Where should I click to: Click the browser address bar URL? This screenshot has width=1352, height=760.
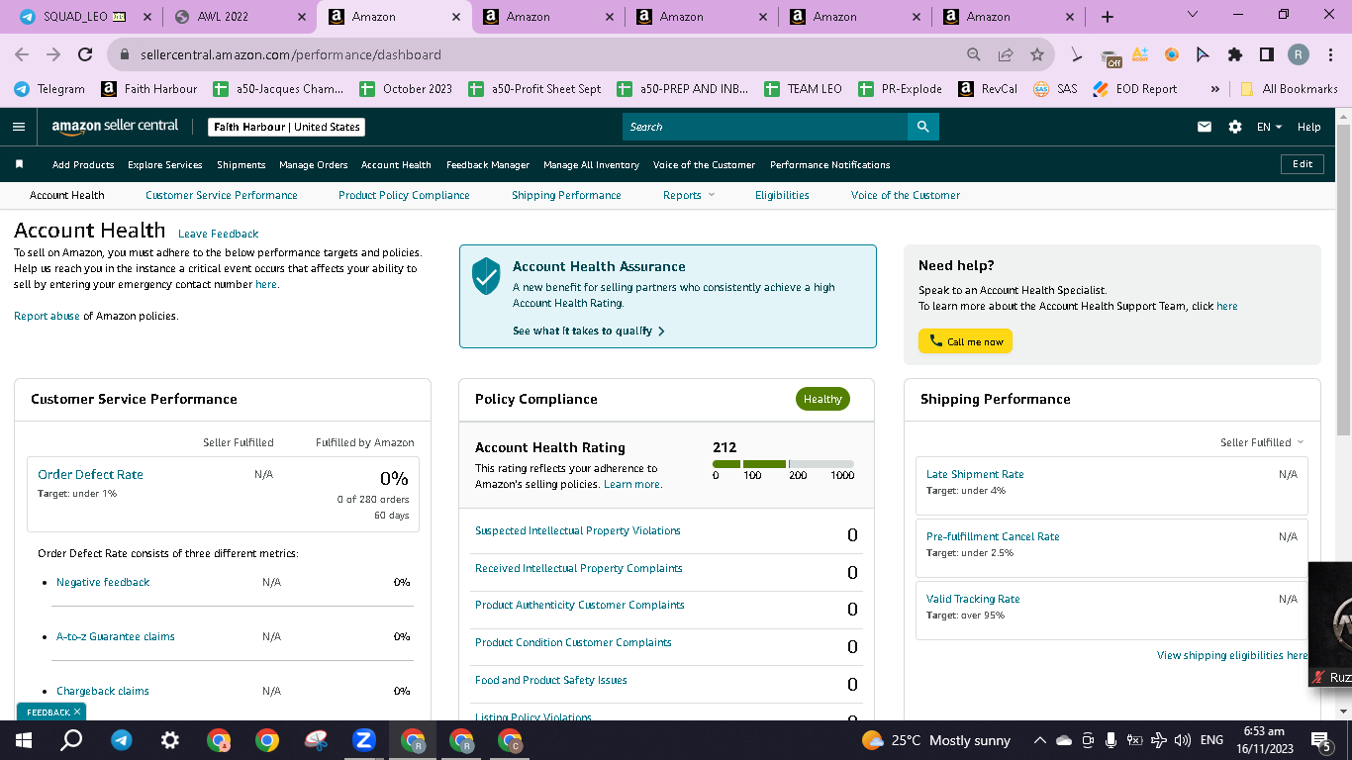pos(291,54)
